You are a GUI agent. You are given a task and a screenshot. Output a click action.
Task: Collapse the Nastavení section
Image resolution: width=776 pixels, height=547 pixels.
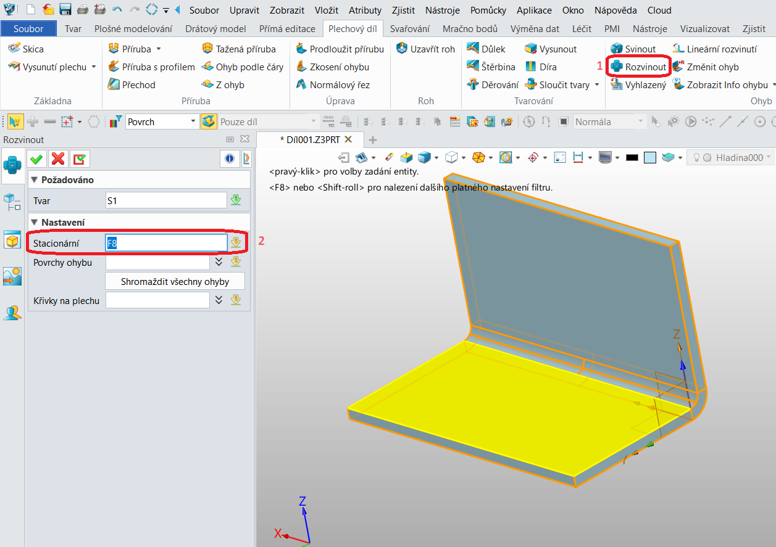pos(35,222)
